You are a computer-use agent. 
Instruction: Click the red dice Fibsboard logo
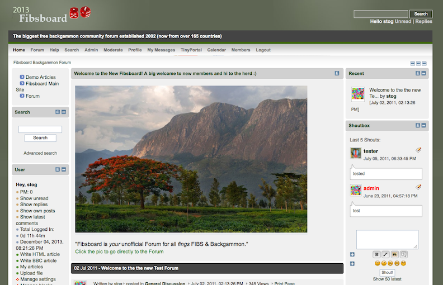pyautogui.click(x=80, y=12)
